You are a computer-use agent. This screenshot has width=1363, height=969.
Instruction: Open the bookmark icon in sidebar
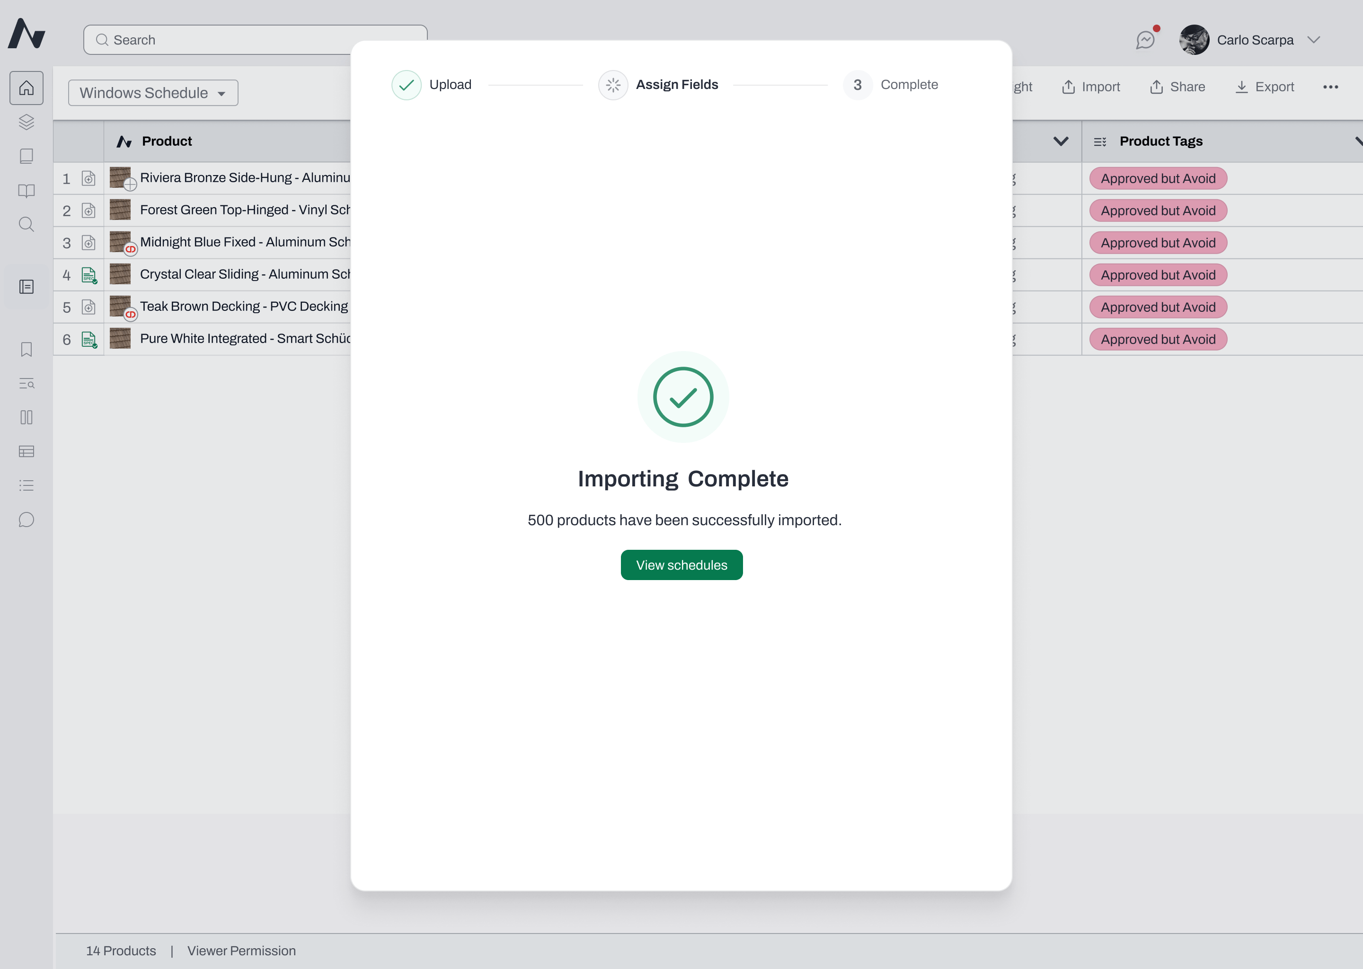coord(26,350)
